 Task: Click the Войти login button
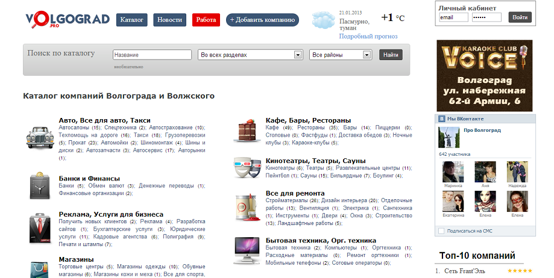coord(520,17)
